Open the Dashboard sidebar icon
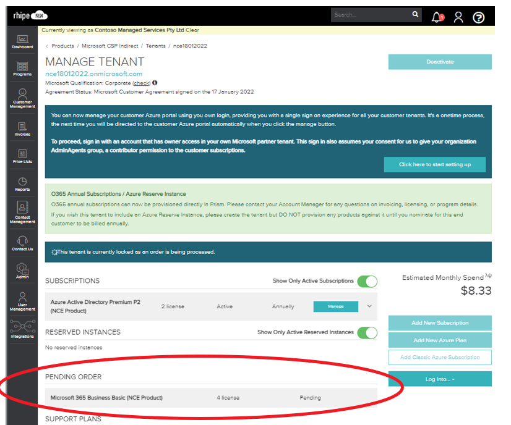511x425 pixels. pos(22,41)
